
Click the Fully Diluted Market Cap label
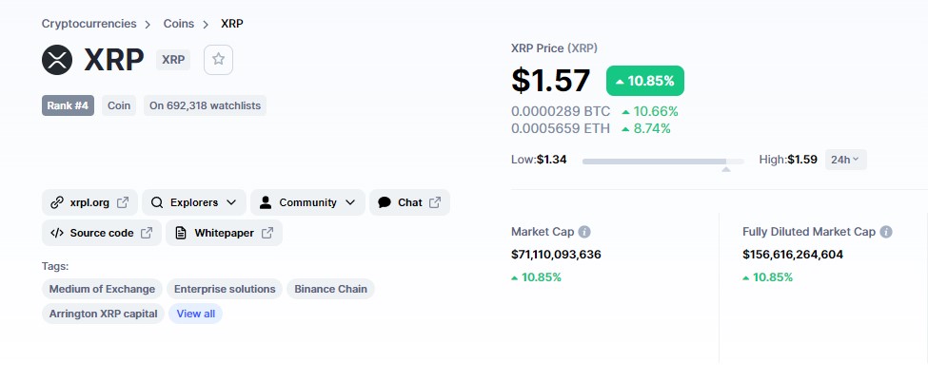pos(809,232)
